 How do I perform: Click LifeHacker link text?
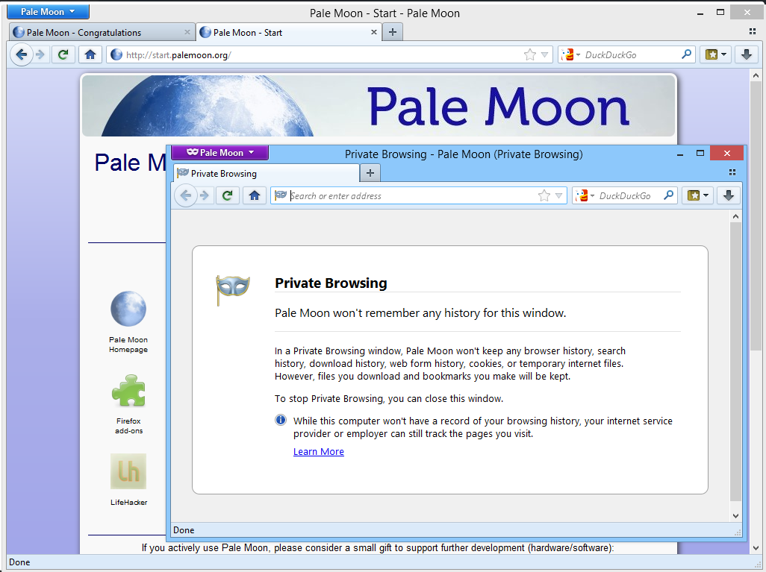click(x=128, y=502)
